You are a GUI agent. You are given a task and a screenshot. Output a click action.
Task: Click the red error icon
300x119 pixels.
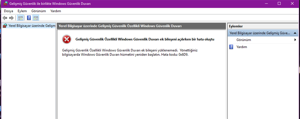click(67, 40)
